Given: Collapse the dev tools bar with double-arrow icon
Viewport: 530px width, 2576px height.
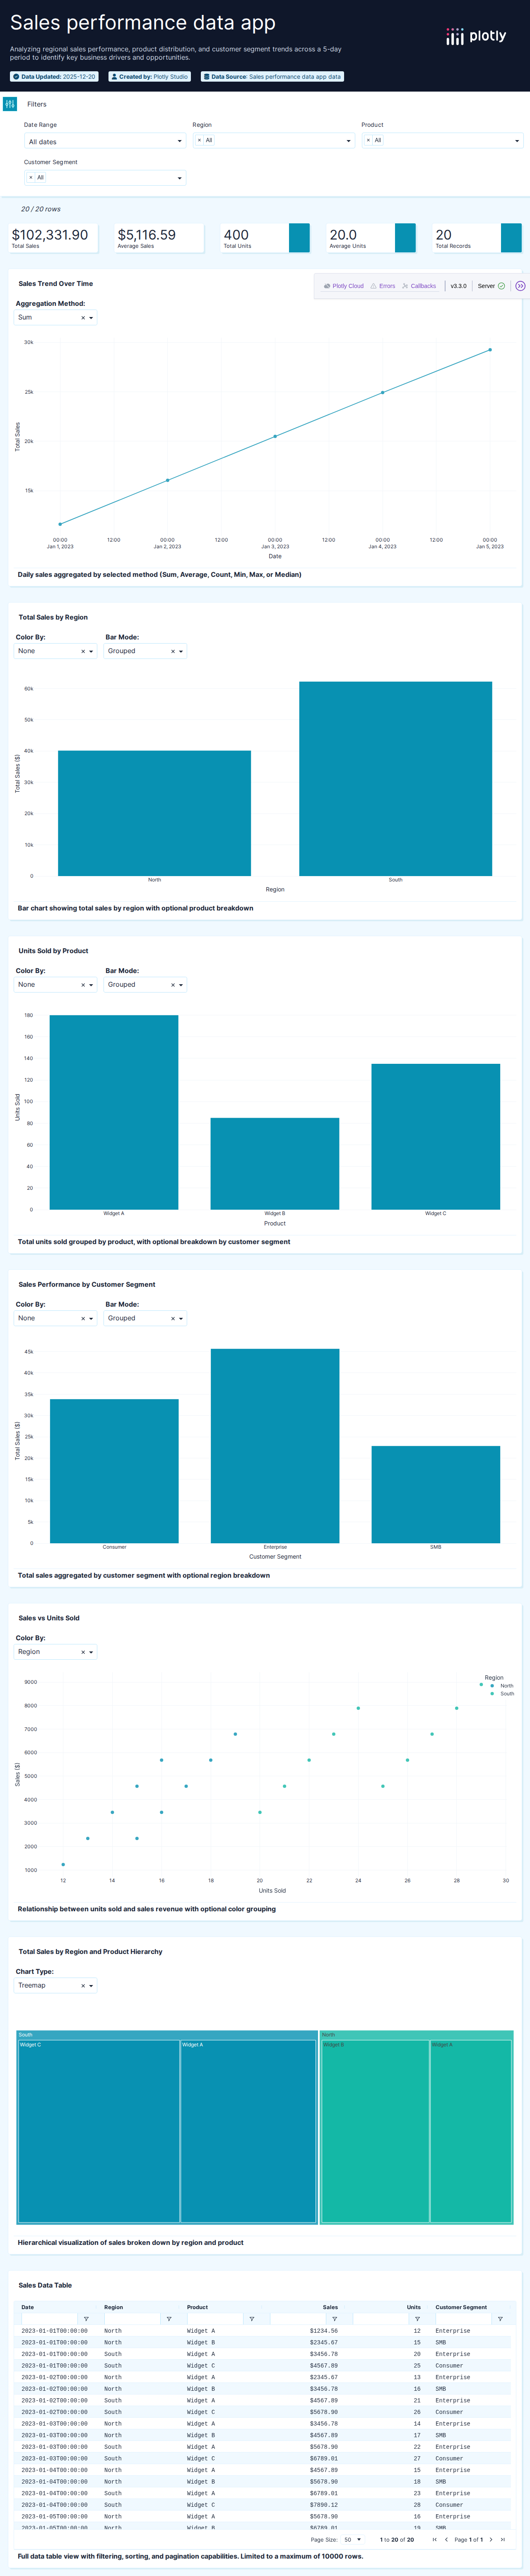Looking at the screenshot, I should coord(520,286).
